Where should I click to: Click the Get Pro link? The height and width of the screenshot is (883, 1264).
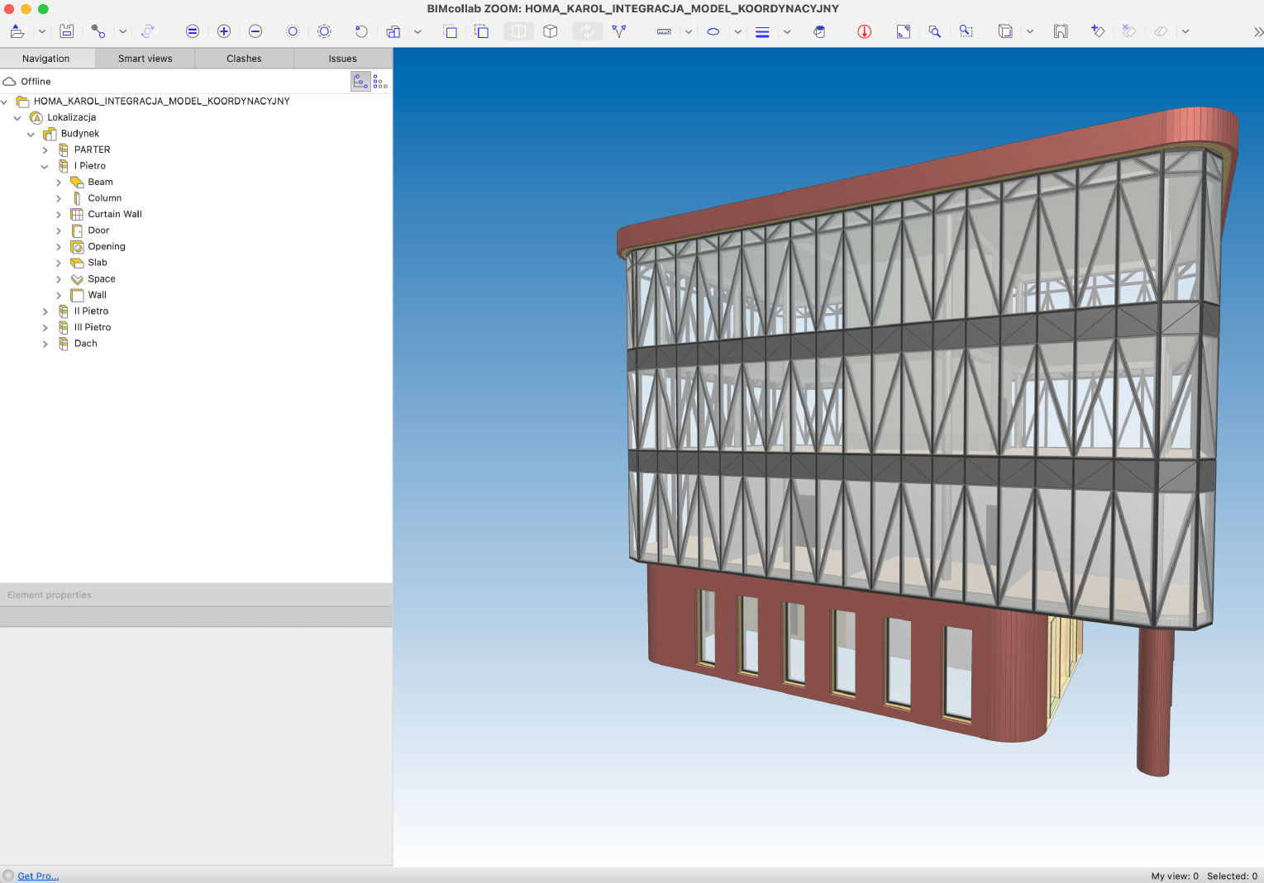(x=38, y=876)
